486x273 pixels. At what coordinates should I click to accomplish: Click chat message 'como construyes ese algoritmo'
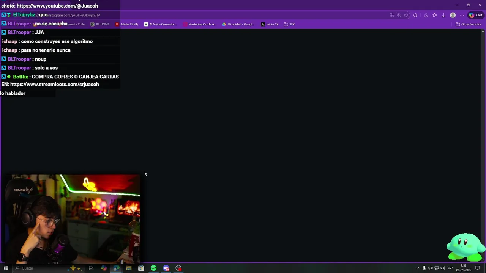57,41
